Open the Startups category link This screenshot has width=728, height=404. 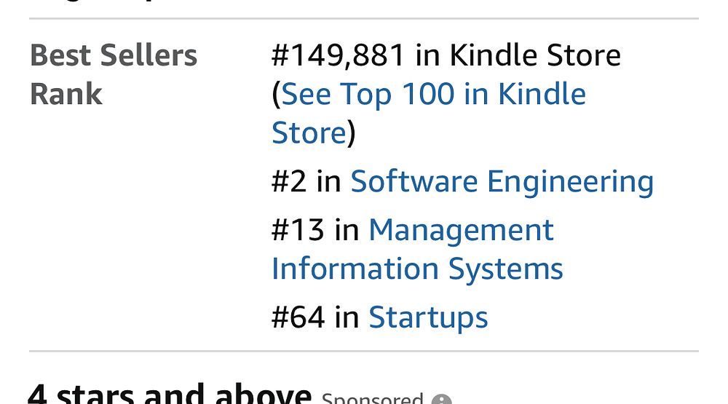click(x=428, y=317)
